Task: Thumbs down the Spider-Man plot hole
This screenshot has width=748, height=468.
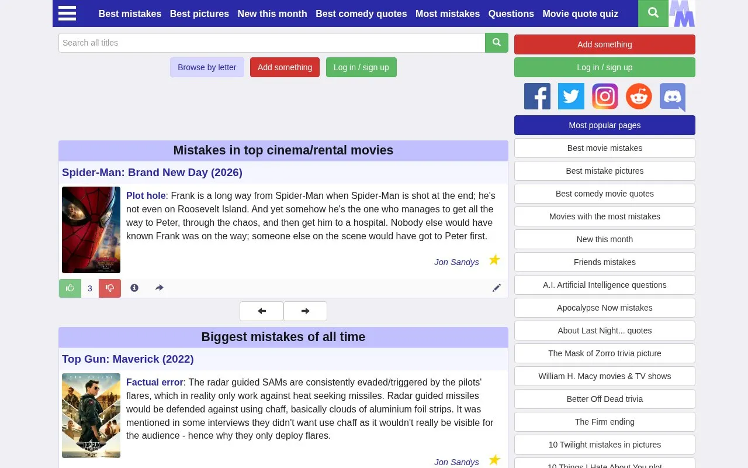Action: point(110,288)
